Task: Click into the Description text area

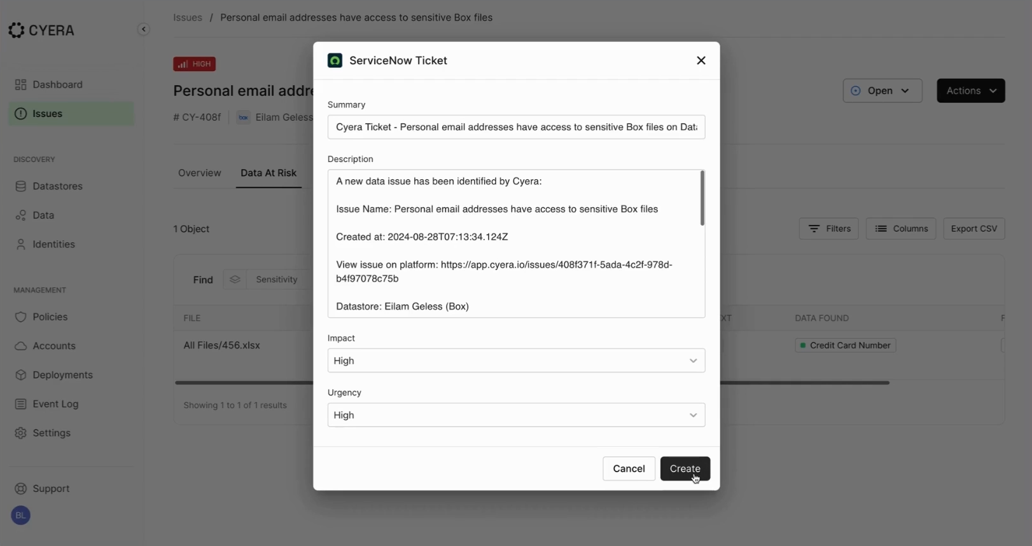Action: point(516,243)
